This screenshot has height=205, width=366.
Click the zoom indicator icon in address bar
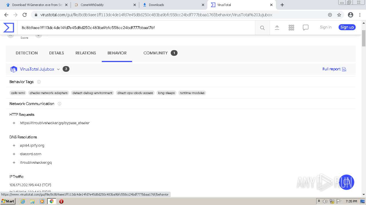(x=330, y=15)
